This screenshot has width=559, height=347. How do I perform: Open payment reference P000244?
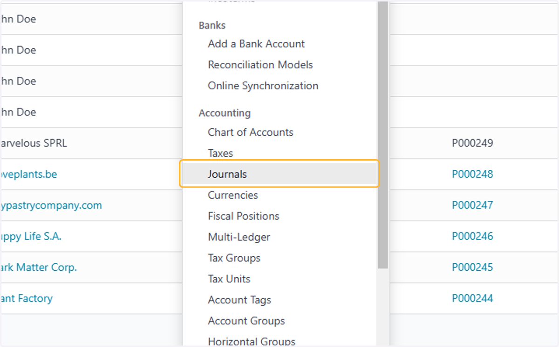point(472,298)
